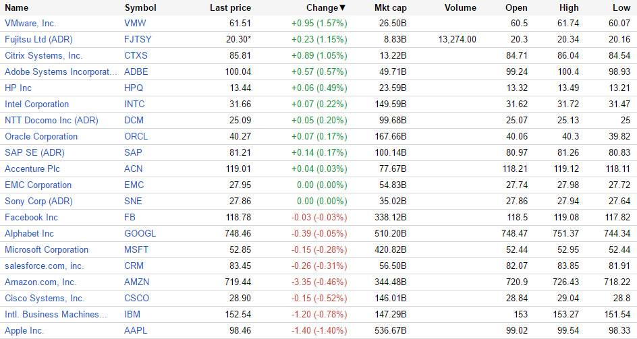Viewport: 637px width, 339px height.
Task: Click the IBM ticker symbol
Action: (132, 315)
